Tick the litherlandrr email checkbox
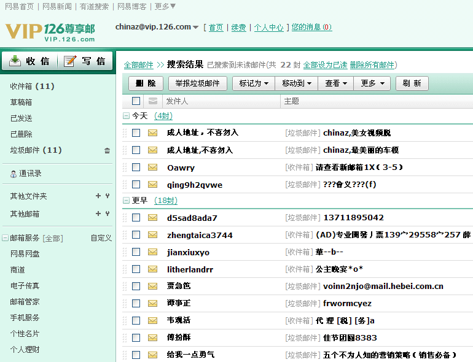Screen dimensions: 473x362 [x=136, y=269]
